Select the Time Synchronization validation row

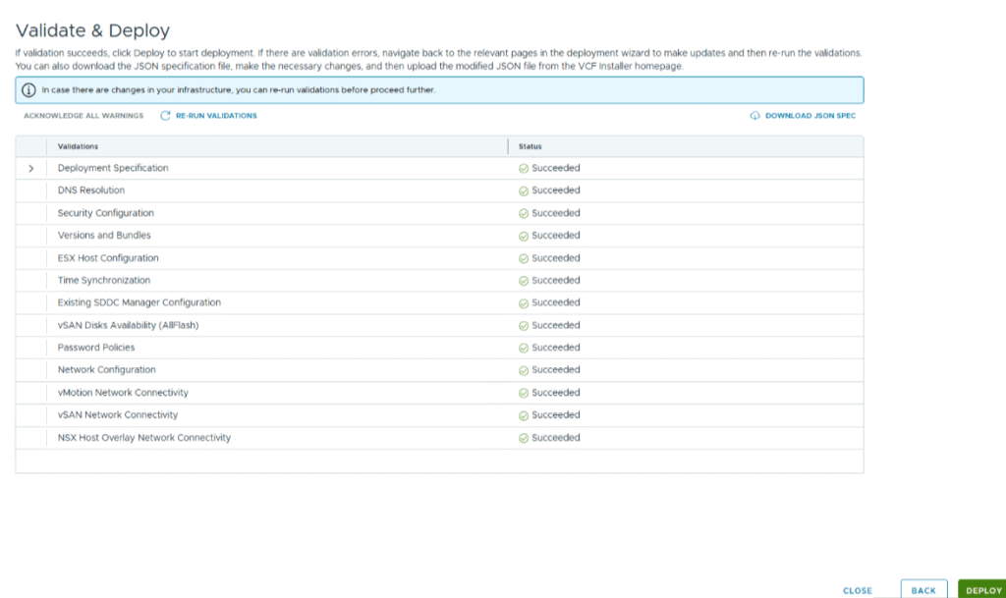[104, 281]
